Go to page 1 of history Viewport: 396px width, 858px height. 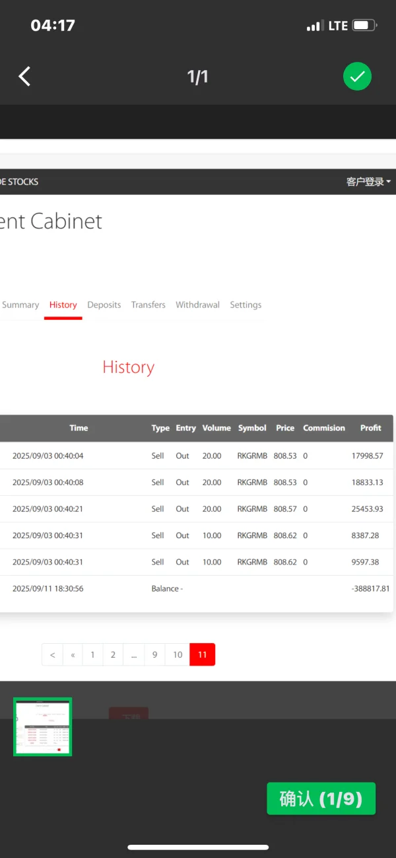click(93, 654)
